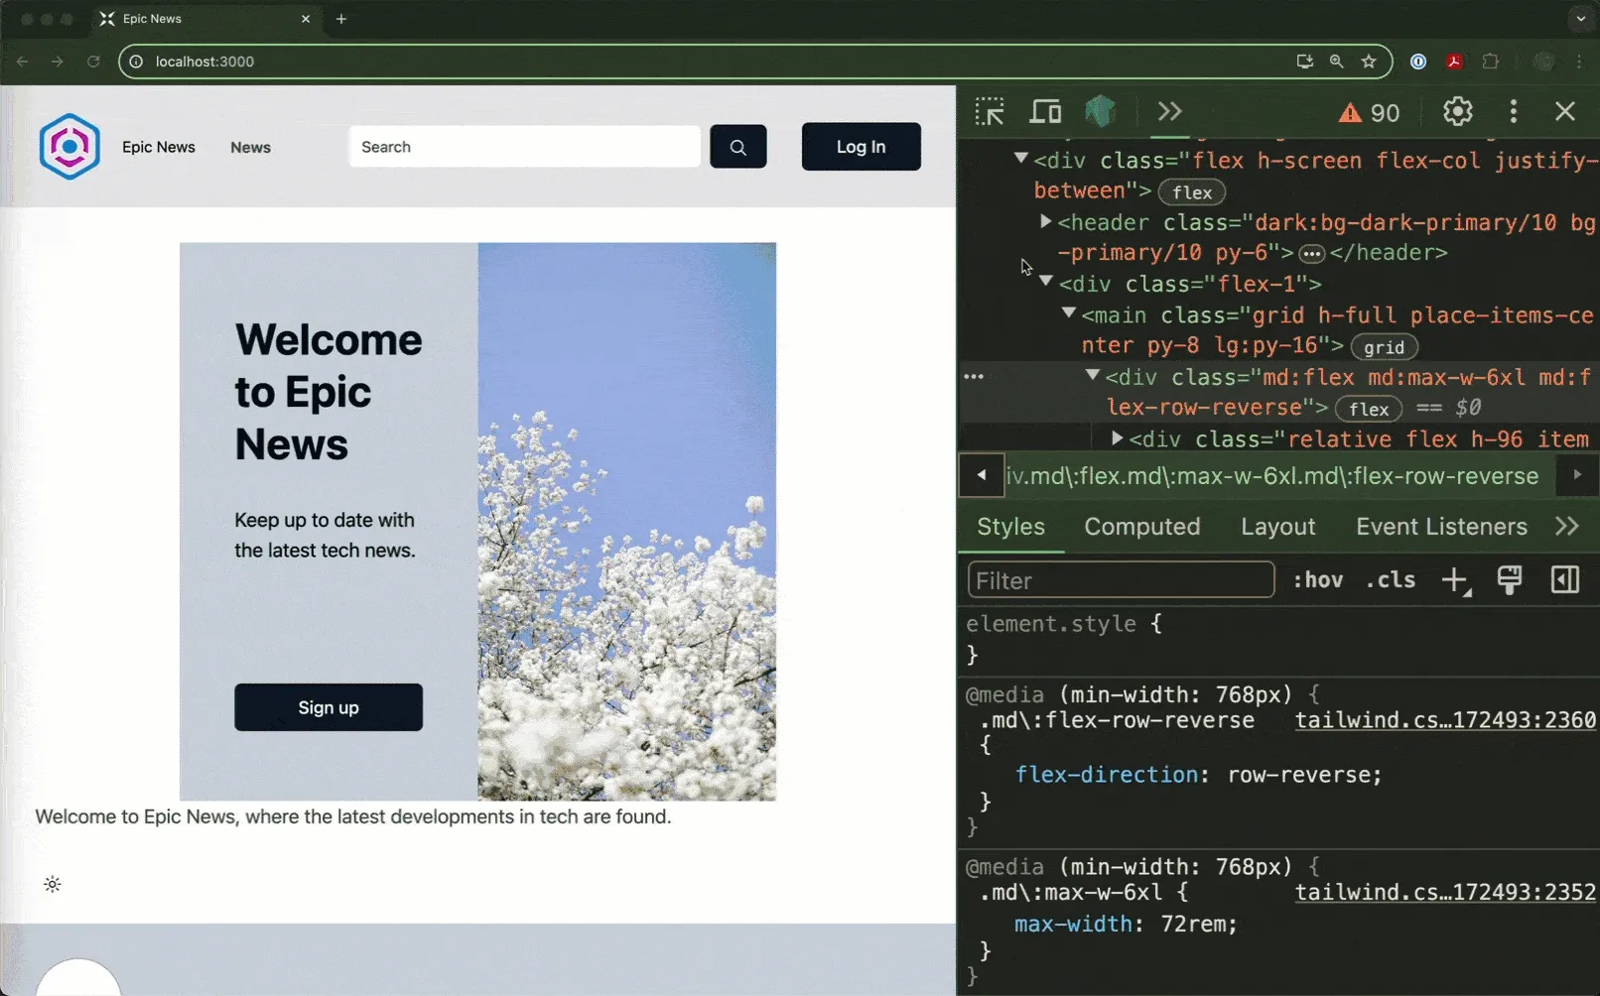Bookmark this page star icon
The image size is (1600, 996).
1369,62
